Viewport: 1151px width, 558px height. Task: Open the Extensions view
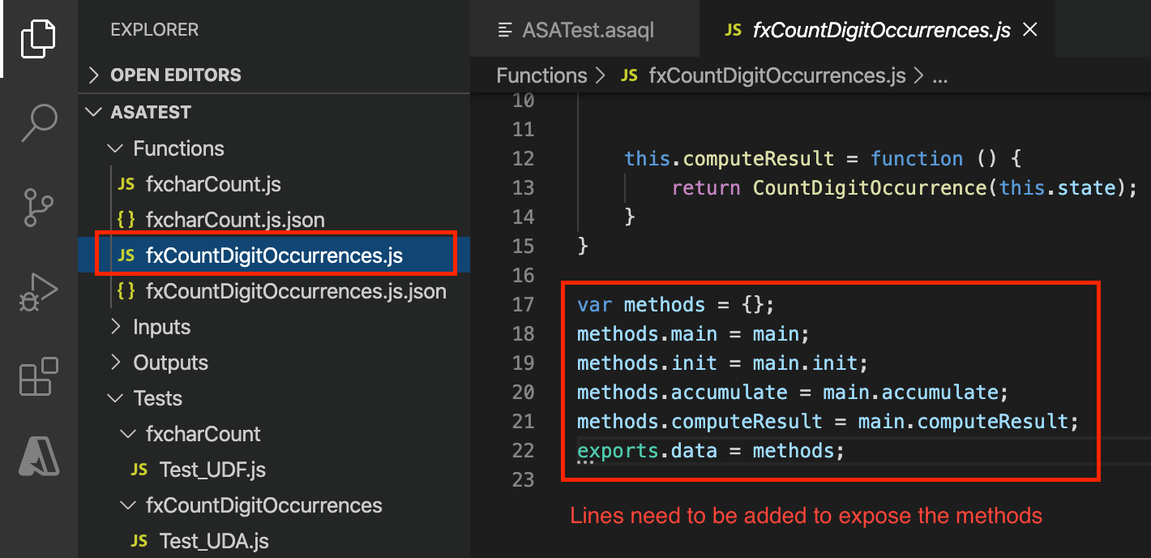tap(38, 376)
